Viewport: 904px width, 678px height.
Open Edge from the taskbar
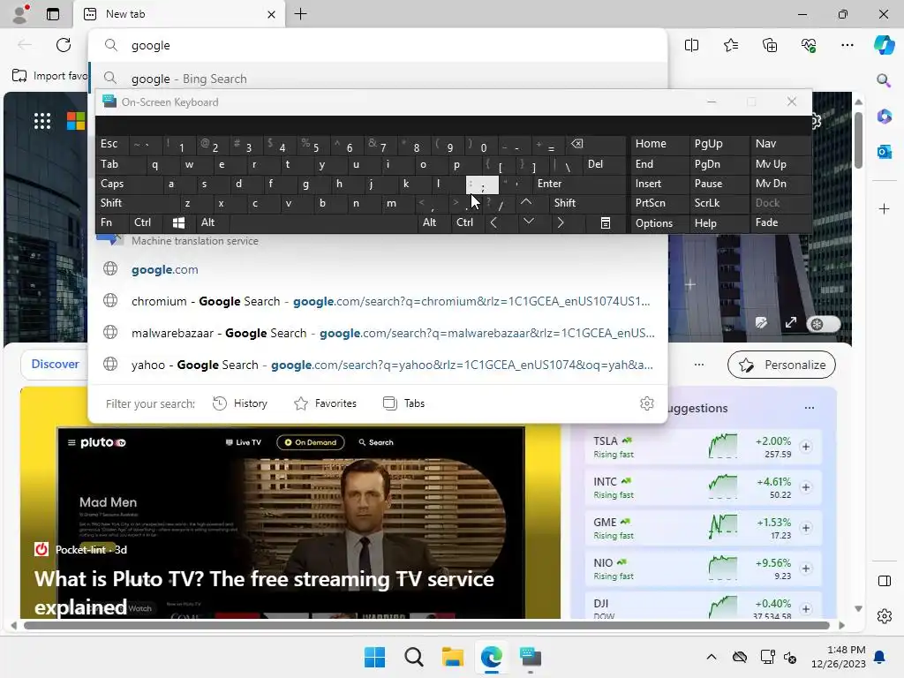[491, 657]
